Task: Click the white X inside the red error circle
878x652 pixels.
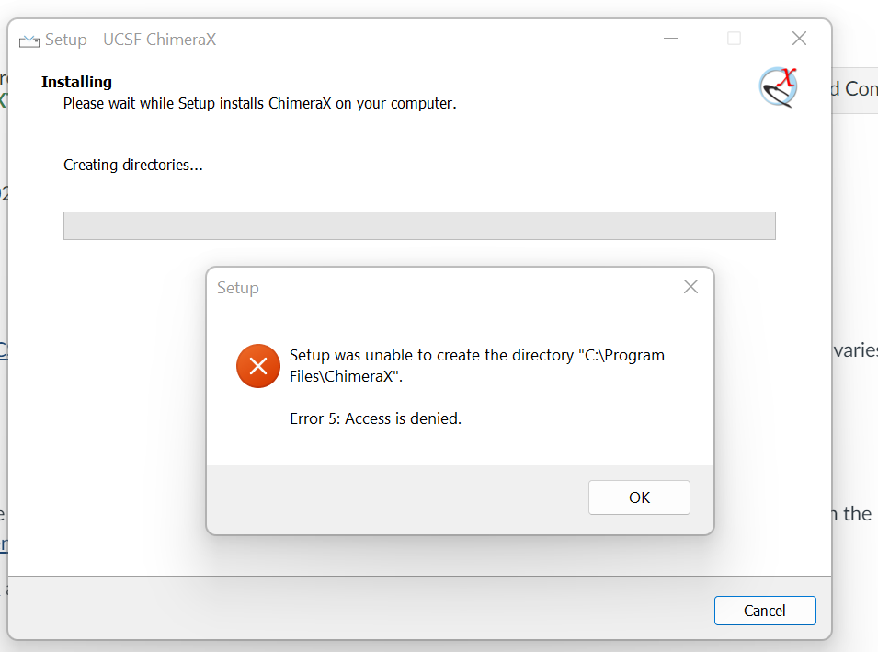Action: coord(257,366)
